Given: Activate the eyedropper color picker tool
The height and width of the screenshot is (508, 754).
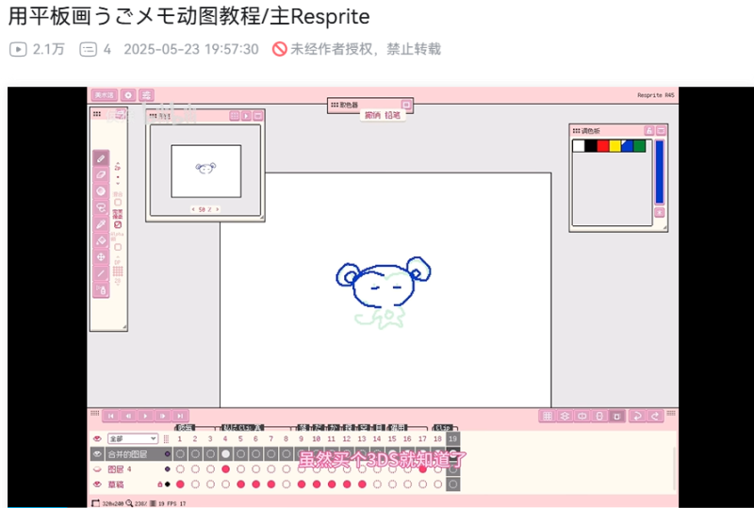Looking at the screenshot, I should [101, 224].
